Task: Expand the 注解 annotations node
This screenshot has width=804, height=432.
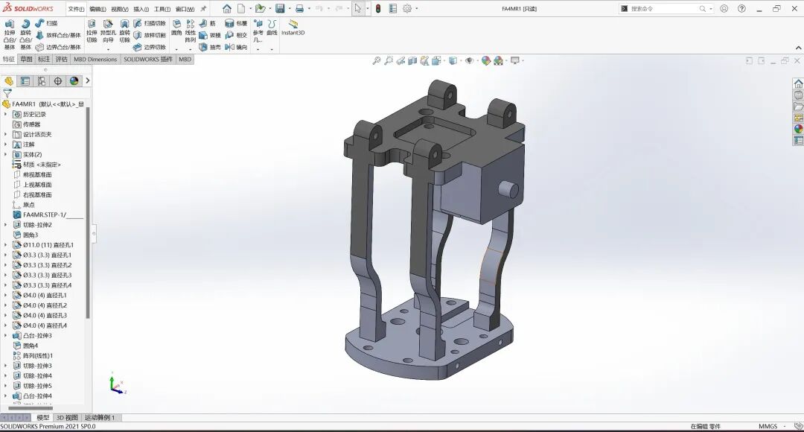Action: (6, 144)
